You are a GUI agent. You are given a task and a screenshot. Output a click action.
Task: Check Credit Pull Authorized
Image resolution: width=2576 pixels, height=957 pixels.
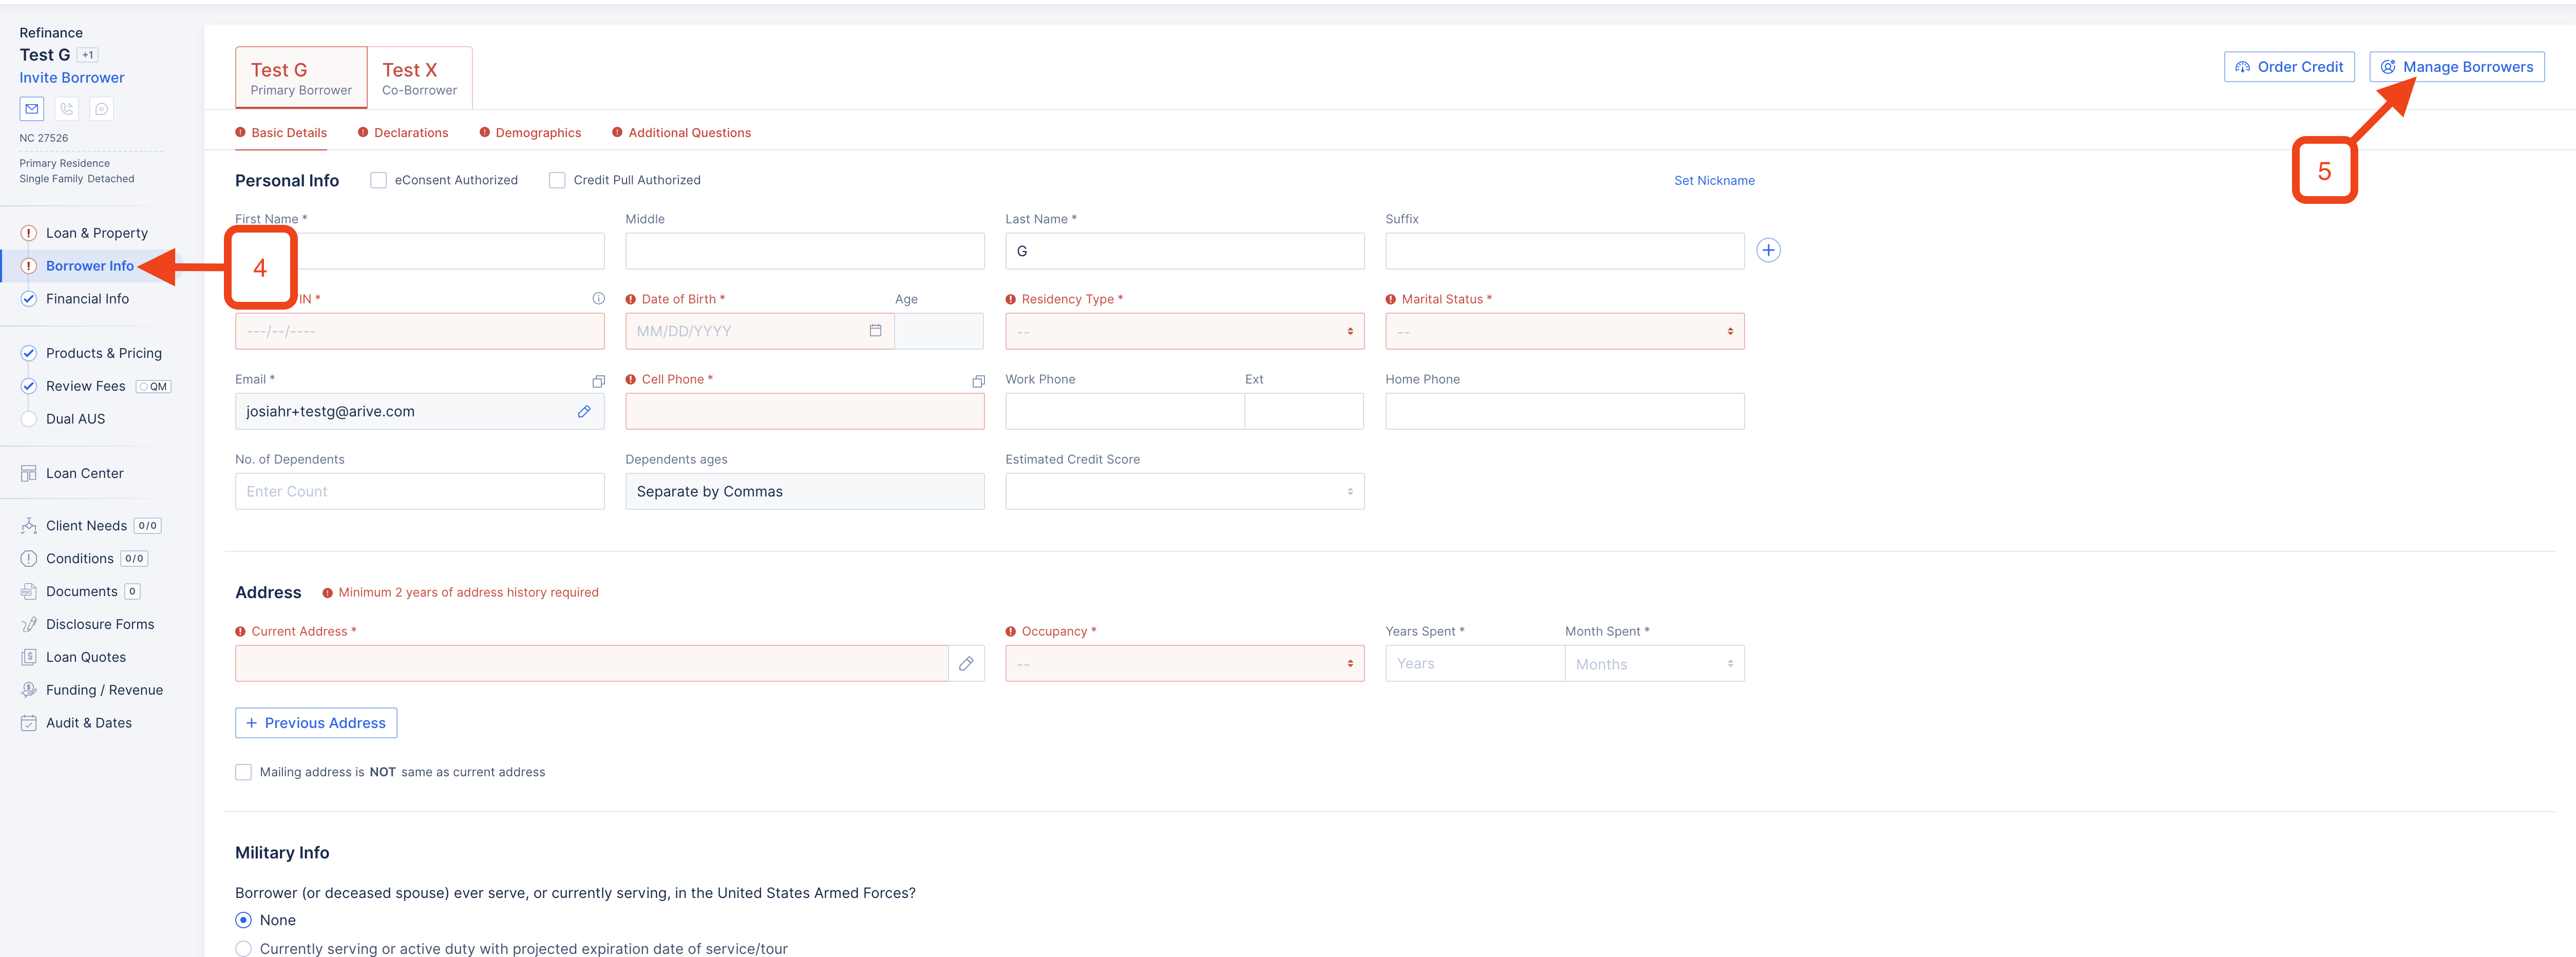point(557,180)
